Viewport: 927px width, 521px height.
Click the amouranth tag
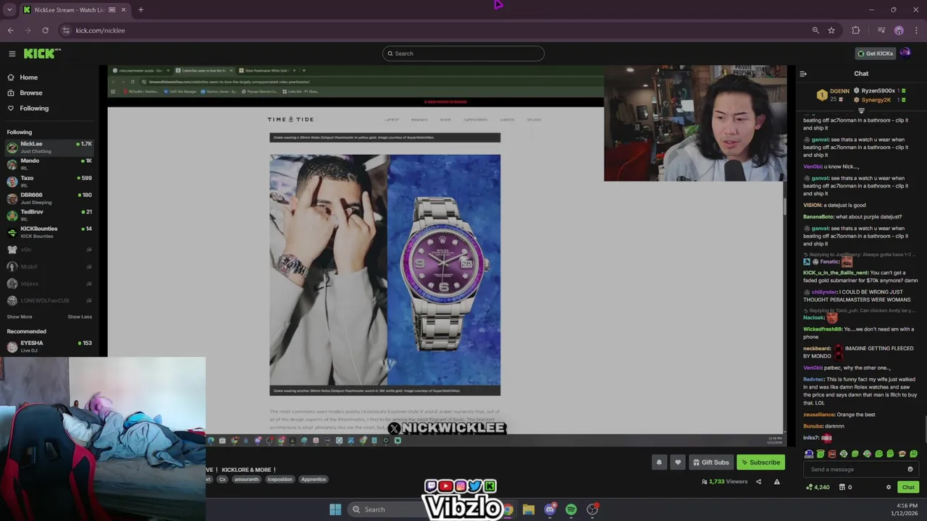click(246, 479)
